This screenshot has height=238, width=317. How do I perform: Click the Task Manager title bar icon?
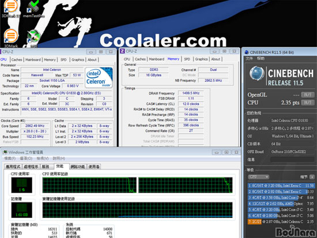click(5, 152)
